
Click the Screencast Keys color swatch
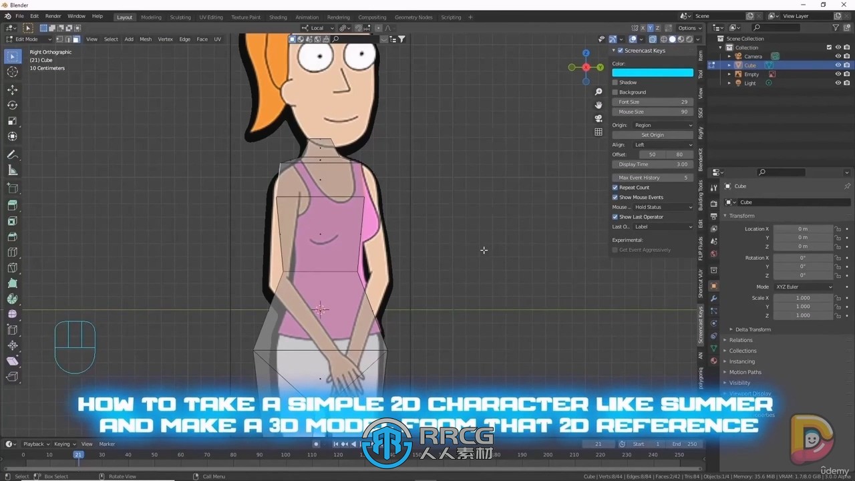[653, 73]
